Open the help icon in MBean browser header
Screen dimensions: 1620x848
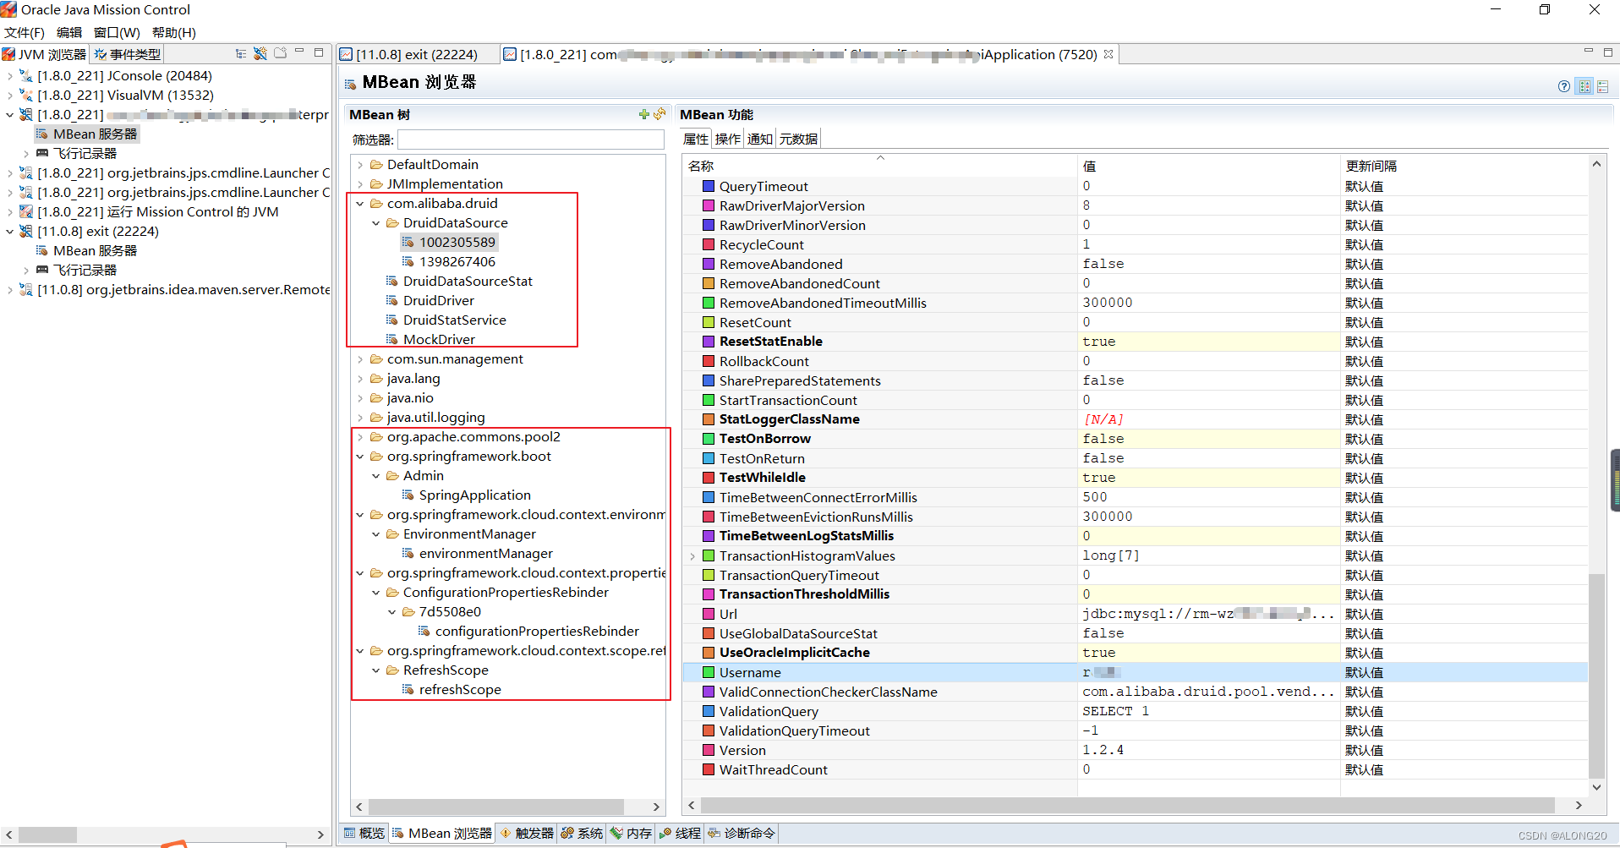pyautogui.click(x=1564, y=86)
